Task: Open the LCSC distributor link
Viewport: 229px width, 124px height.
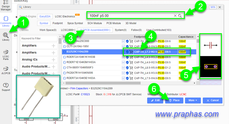Action: point(183,94)
